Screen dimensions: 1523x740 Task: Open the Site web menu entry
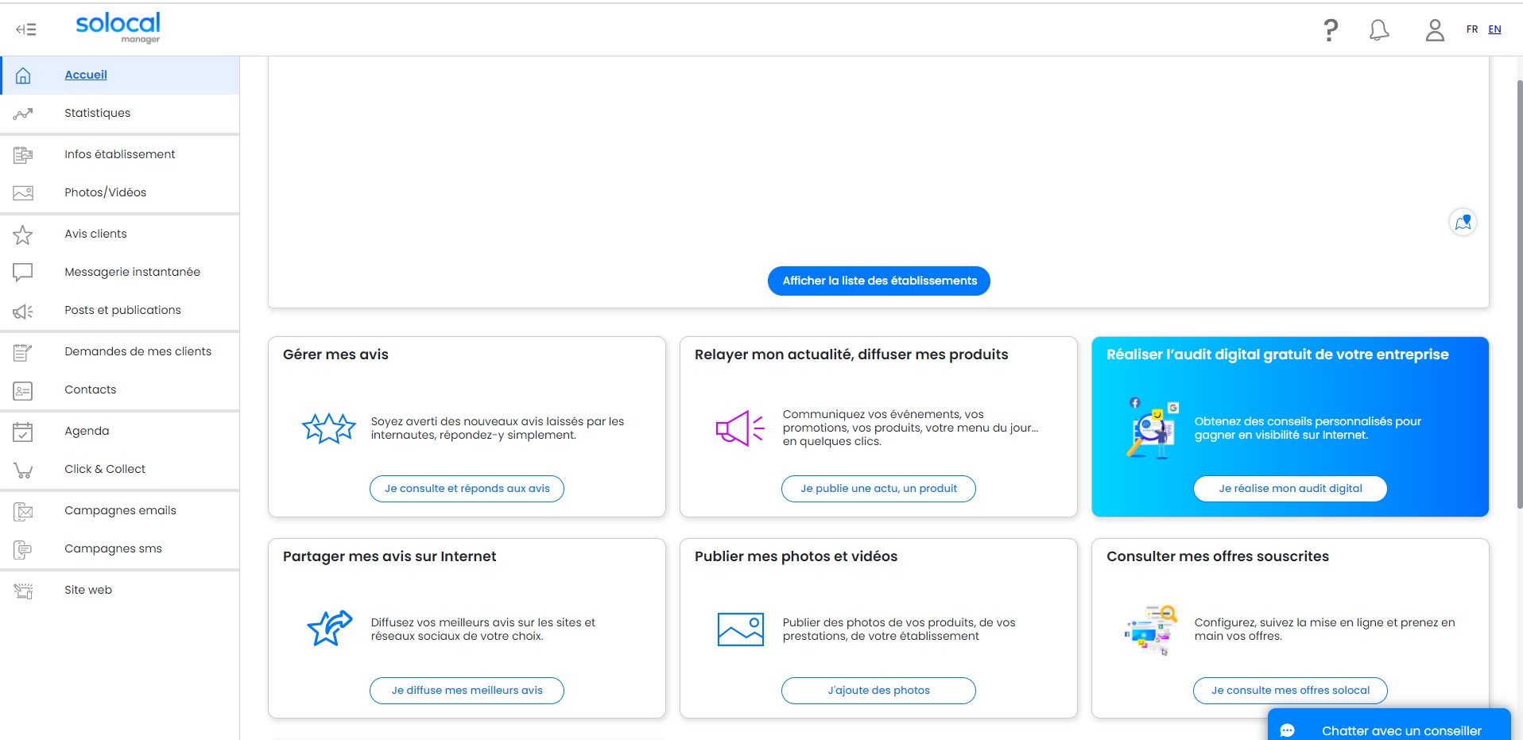pos(87,590)
